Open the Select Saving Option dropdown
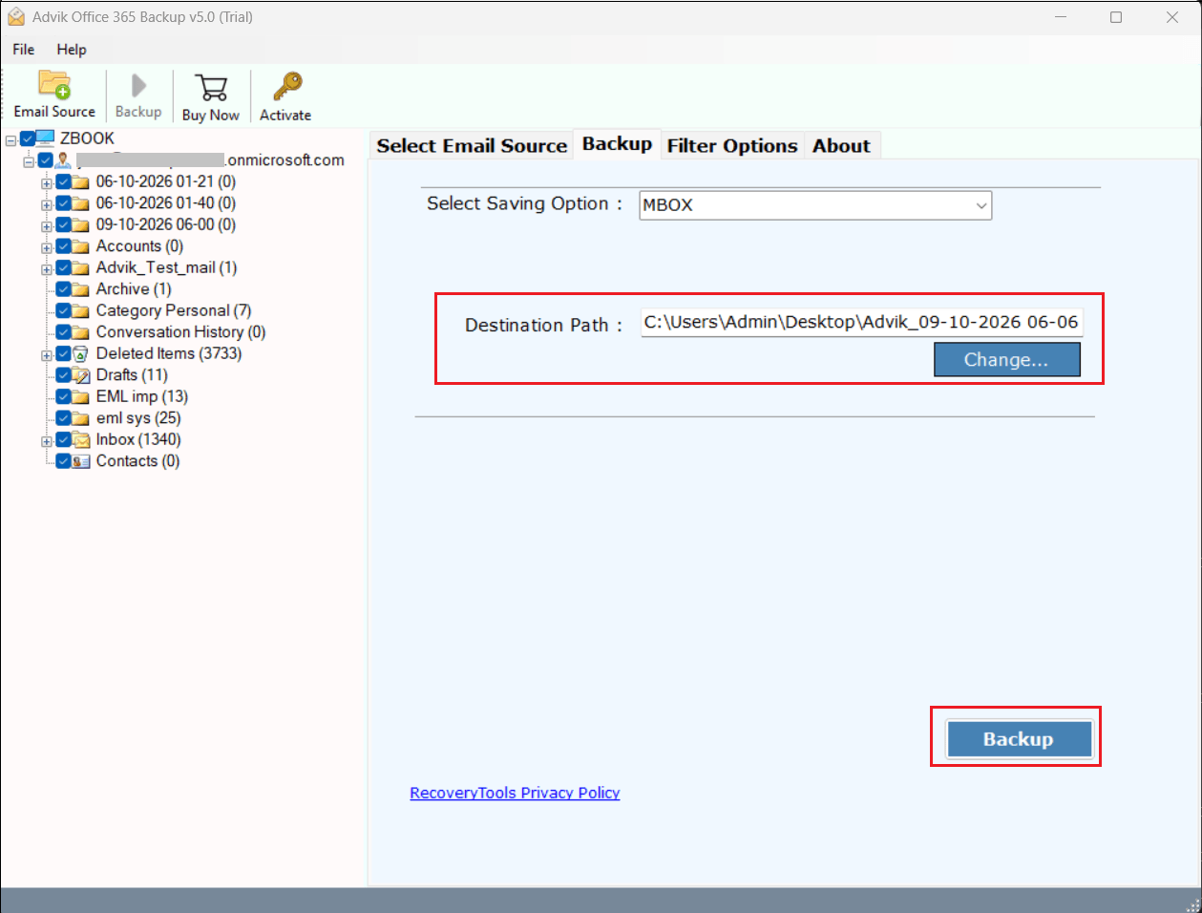 815,205
